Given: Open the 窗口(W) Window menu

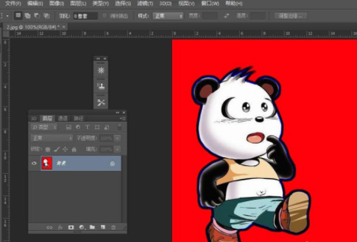Looking at the screenshot, I should (210, 3).
